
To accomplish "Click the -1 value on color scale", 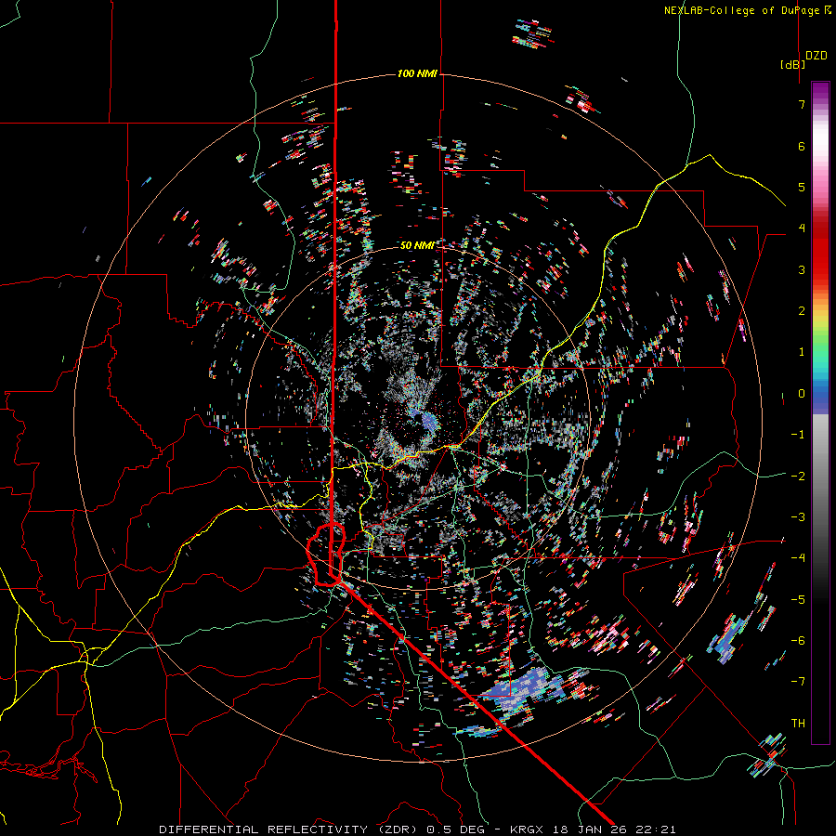I will [x=798, y=435].
